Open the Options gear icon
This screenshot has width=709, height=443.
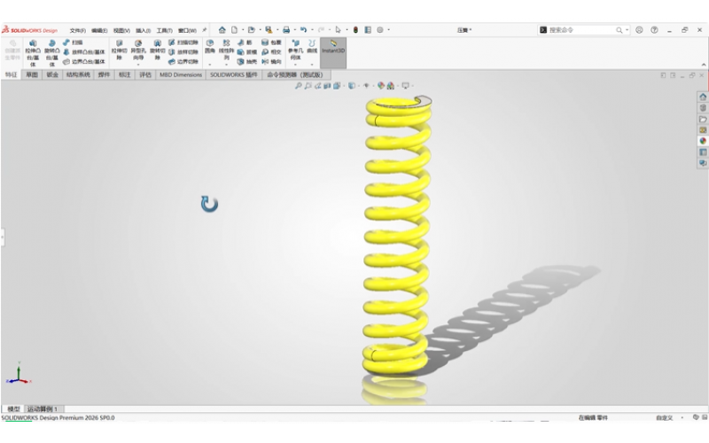point(380,30)
